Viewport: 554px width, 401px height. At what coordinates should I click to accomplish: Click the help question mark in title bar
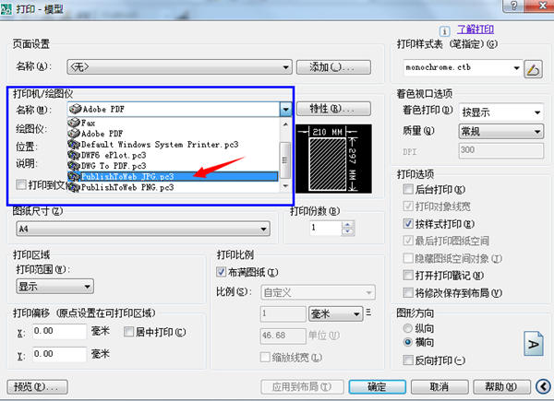(514, 6)
